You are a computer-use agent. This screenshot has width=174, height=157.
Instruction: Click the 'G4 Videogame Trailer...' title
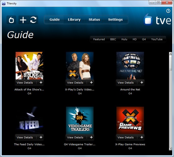point(80,144)
